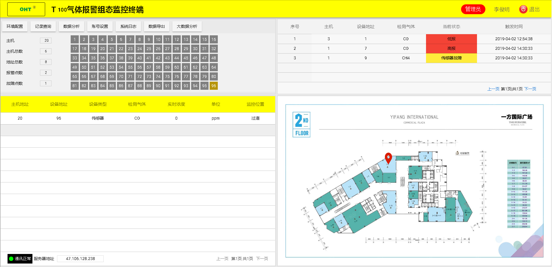
Task: Click the red power exit icon
Action: click(523, 9)
